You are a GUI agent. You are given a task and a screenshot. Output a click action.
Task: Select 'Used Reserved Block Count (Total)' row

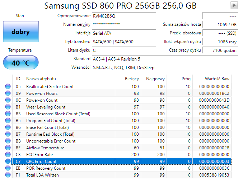pyautogui.click(x=121, y=114)
